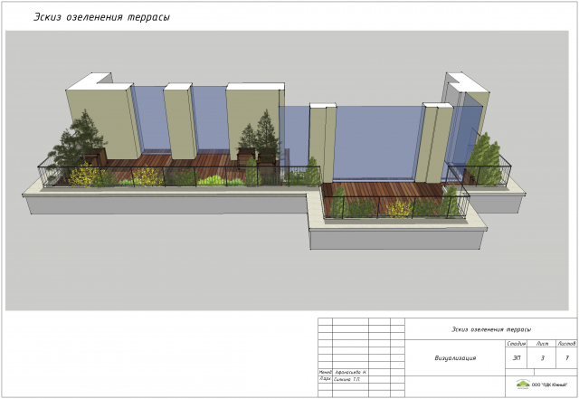Select the stage value 'ЭП'
Image resolution: width=579 pixels, height=399 pixels.
(x=517, y=358)
